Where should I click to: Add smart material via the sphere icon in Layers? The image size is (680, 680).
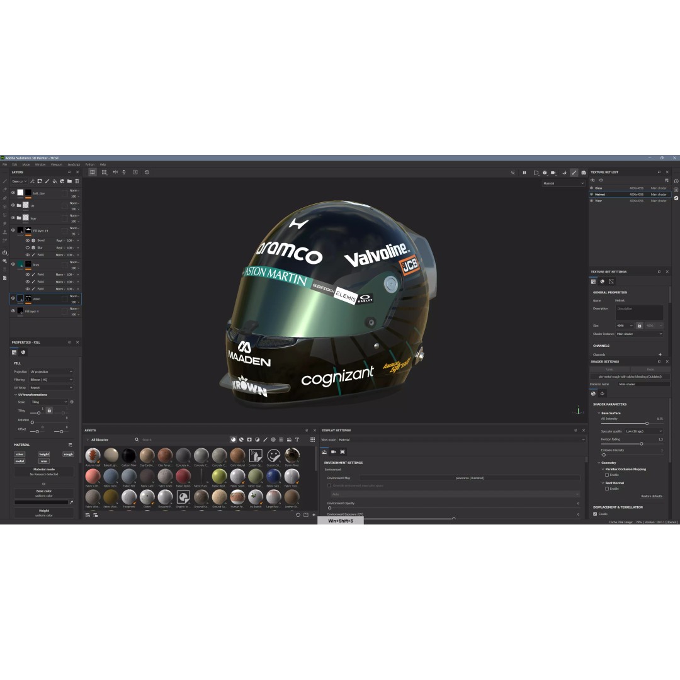click(x=62, y=181)
